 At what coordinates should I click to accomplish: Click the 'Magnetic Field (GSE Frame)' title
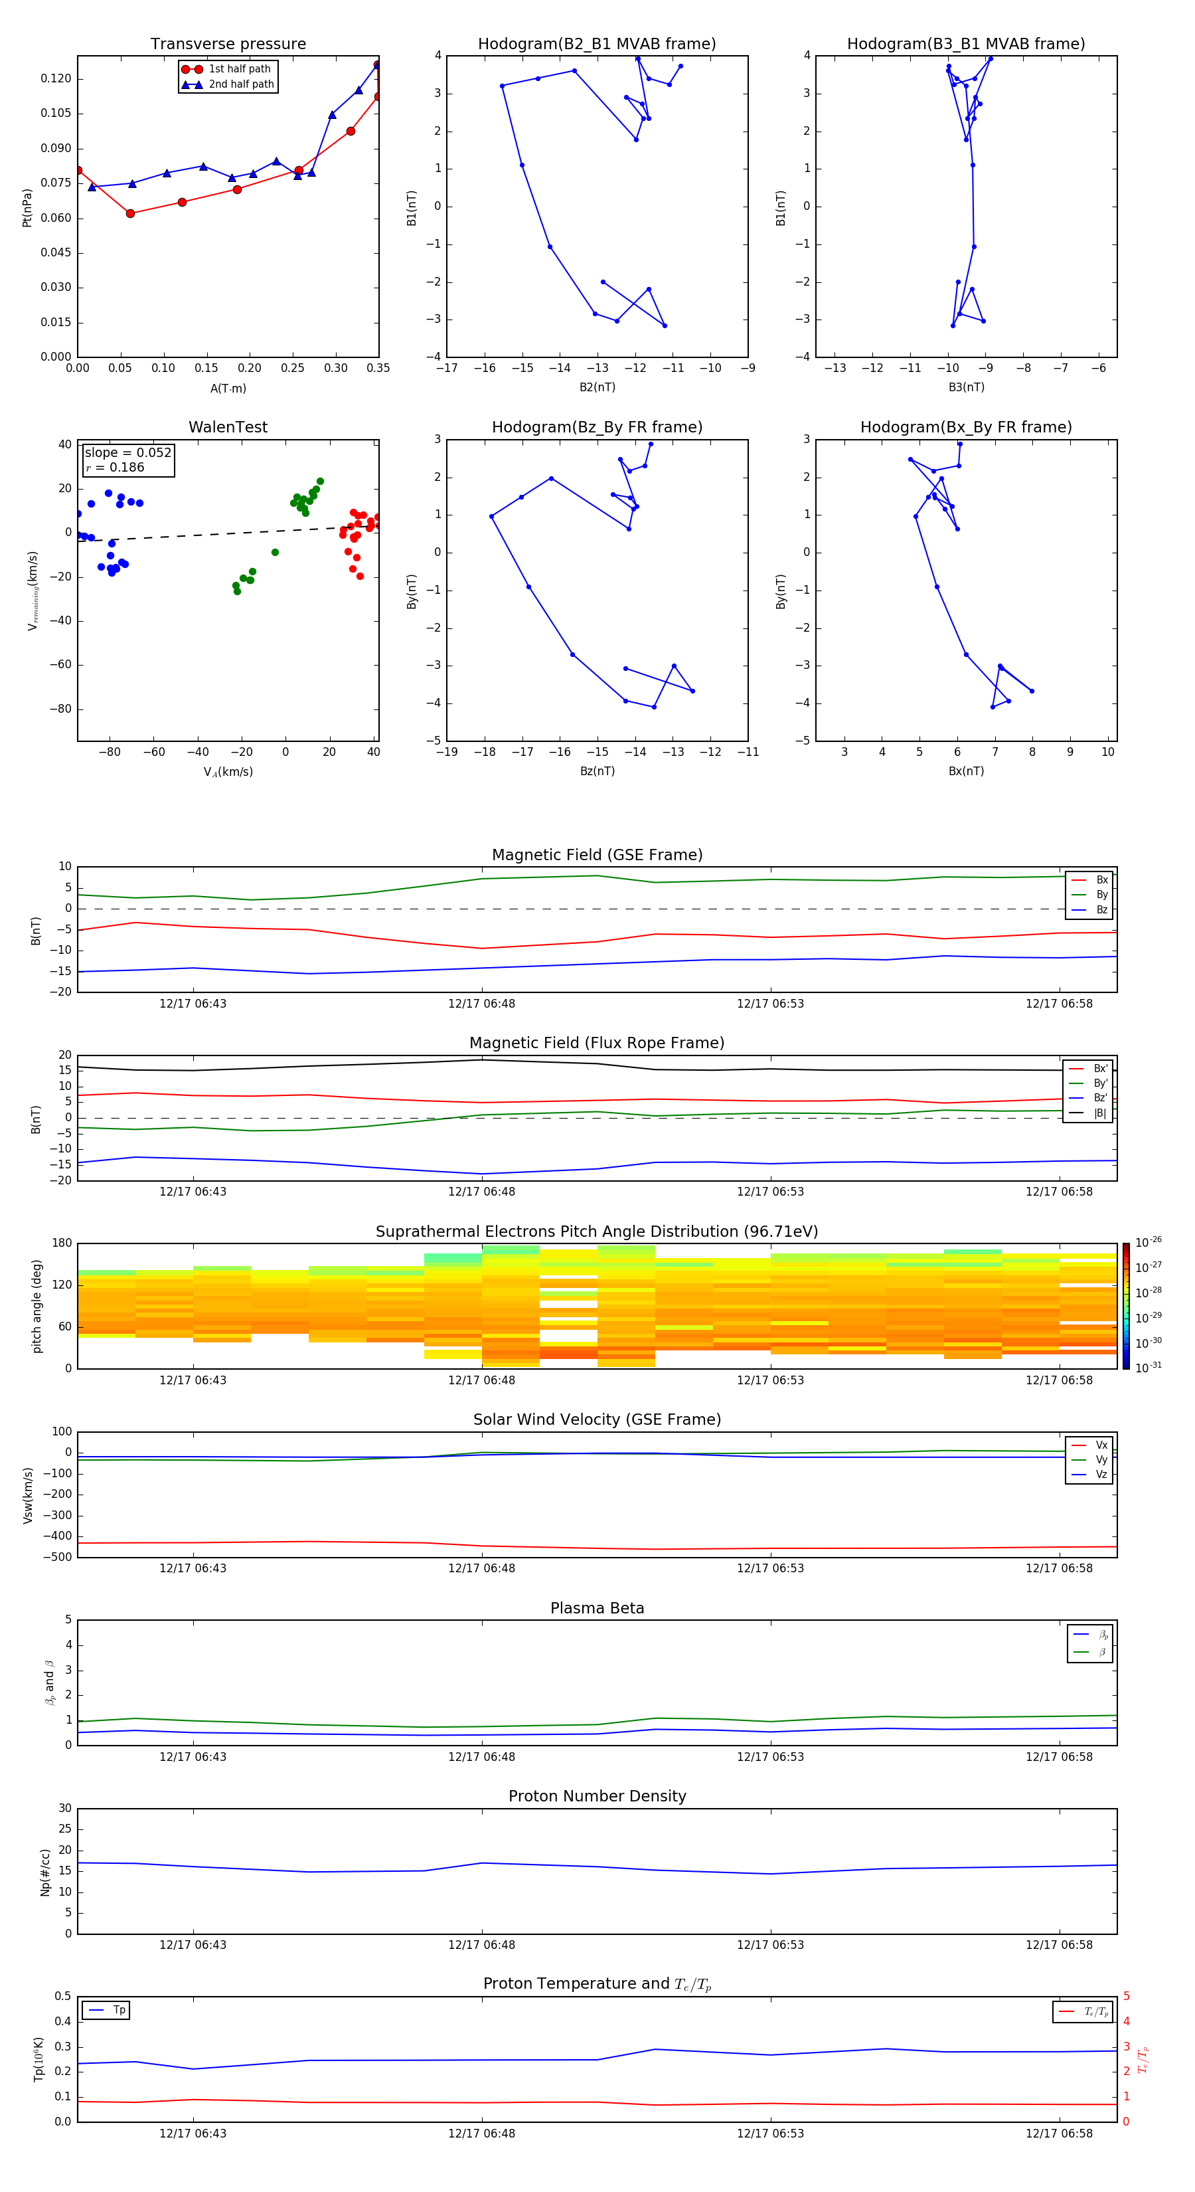point(597,855)
